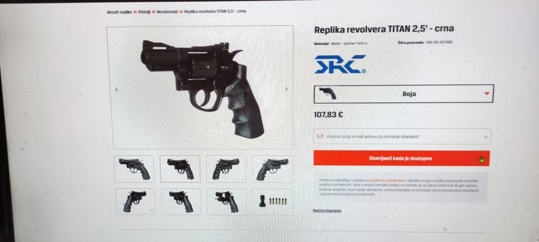Click the main revolver product image

pos(200,87)
